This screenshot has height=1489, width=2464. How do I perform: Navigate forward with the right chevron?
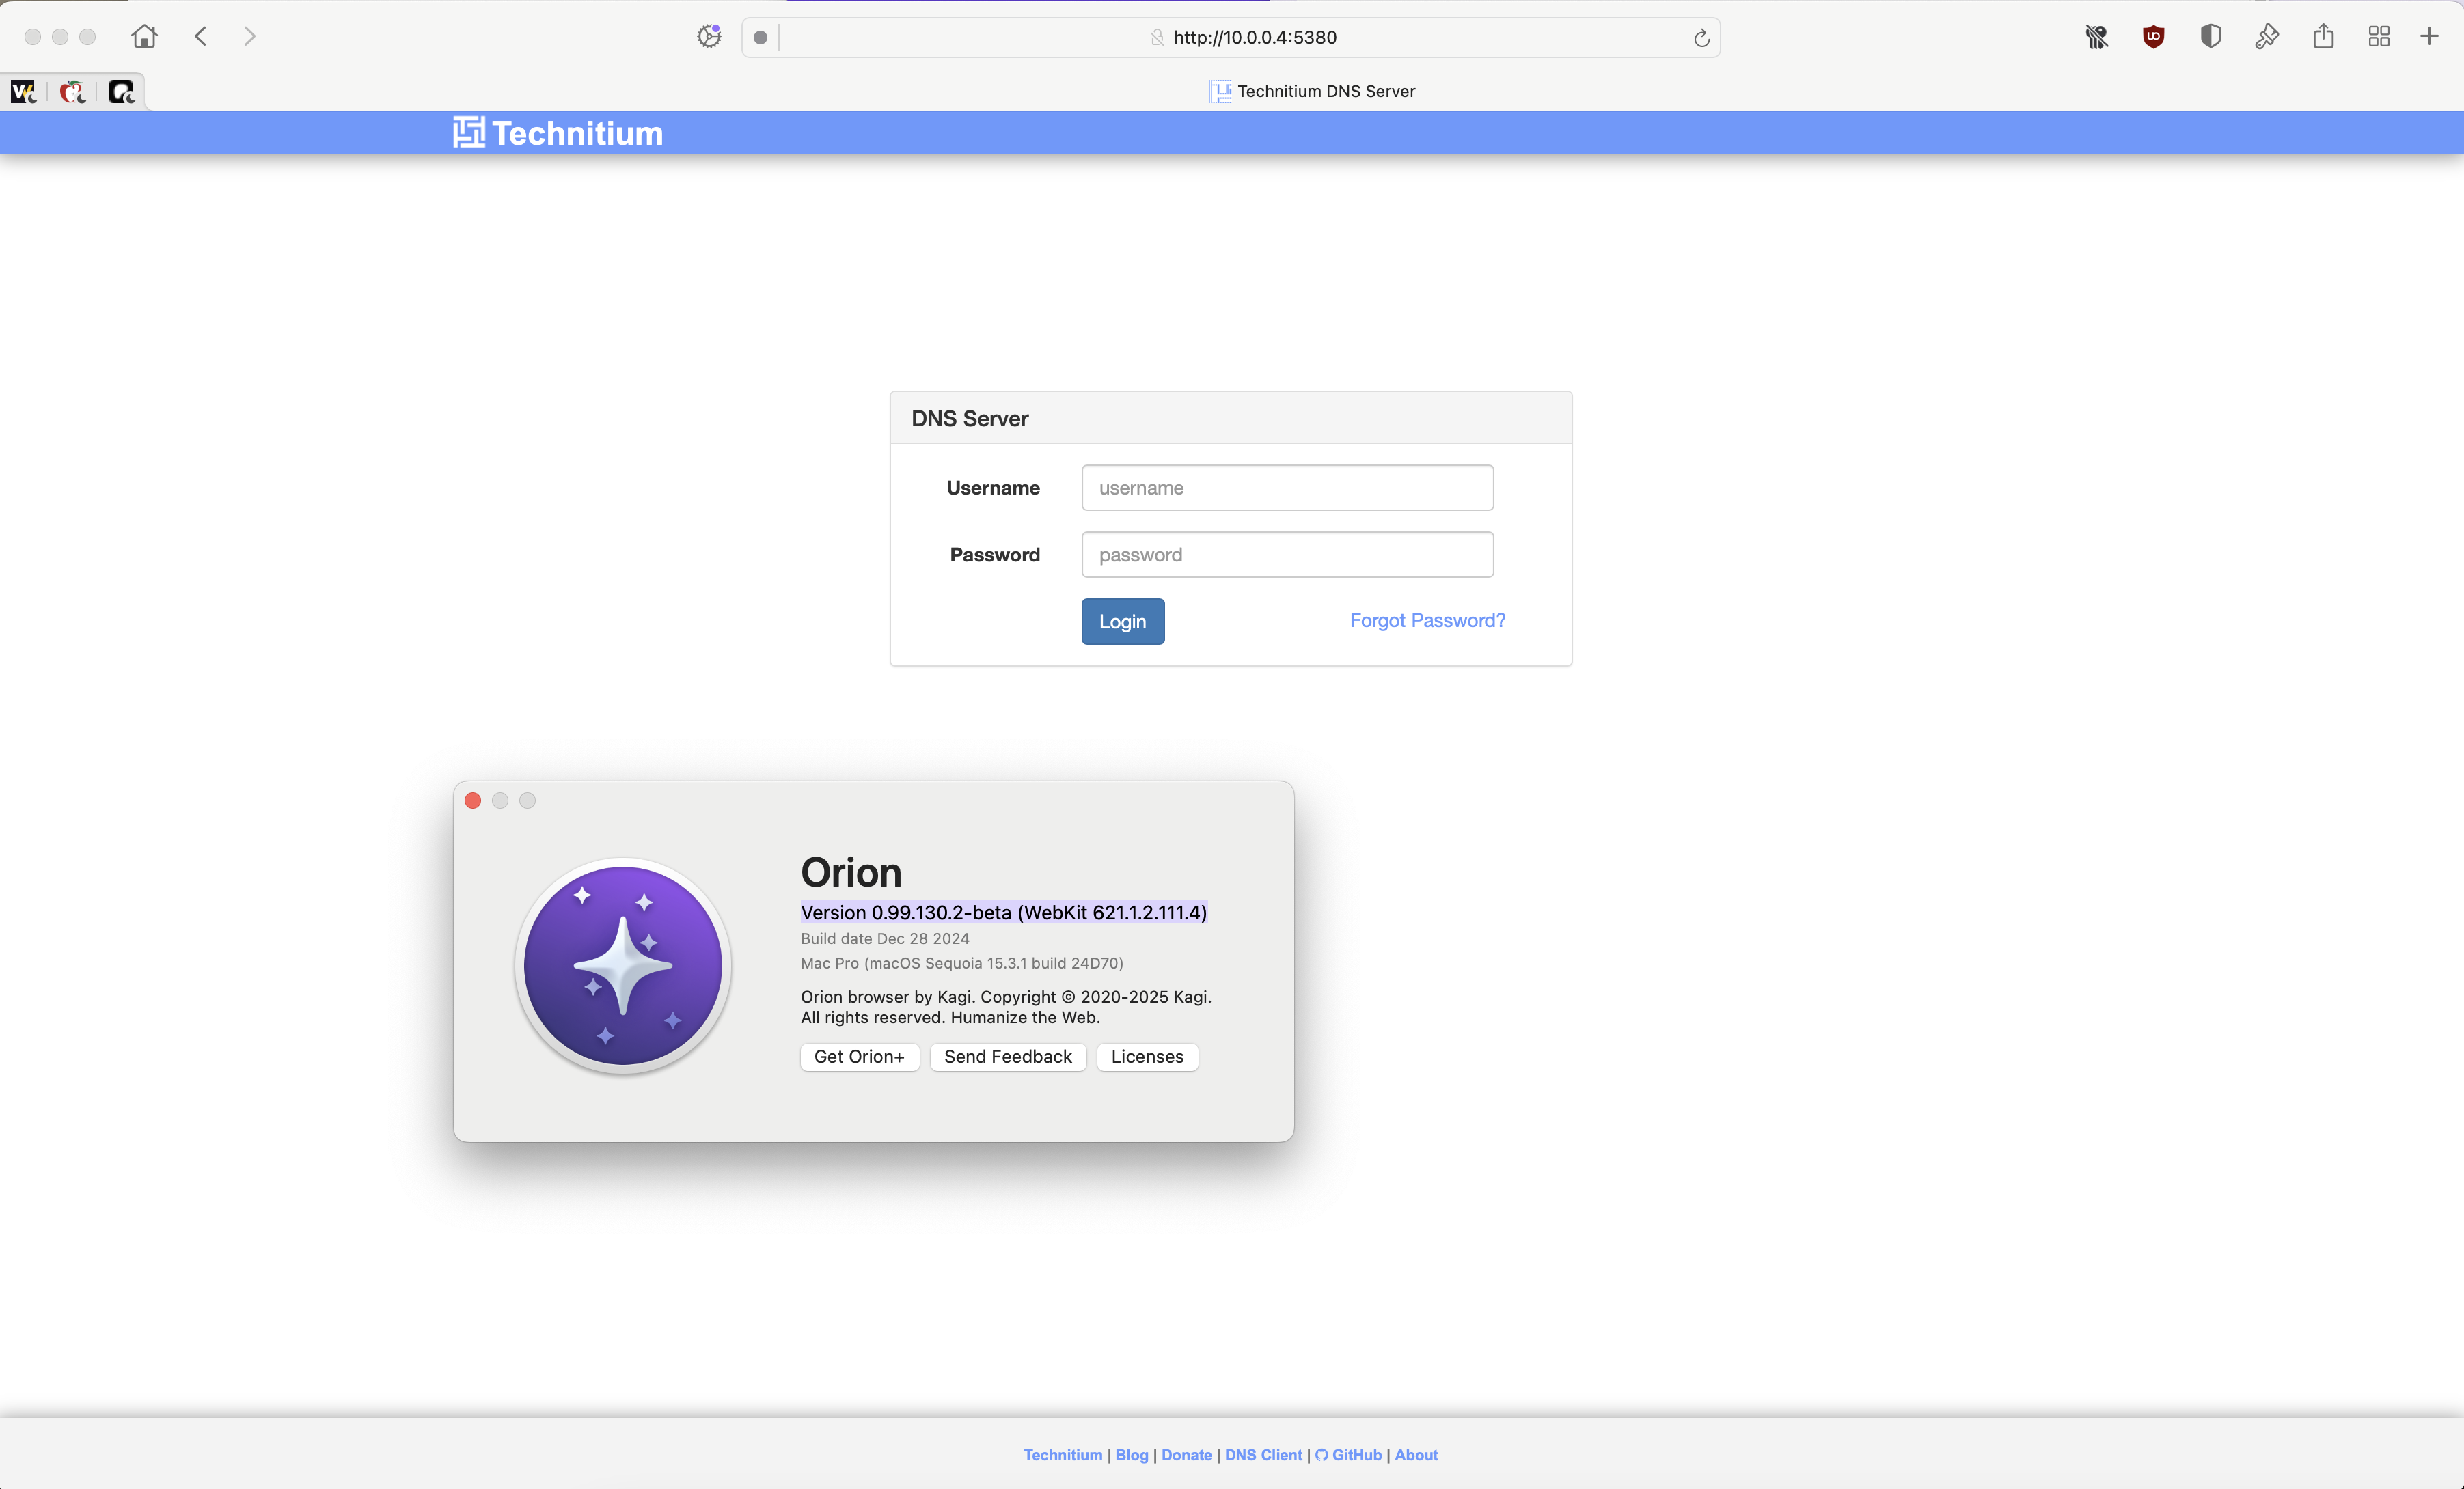pos(250,37)
